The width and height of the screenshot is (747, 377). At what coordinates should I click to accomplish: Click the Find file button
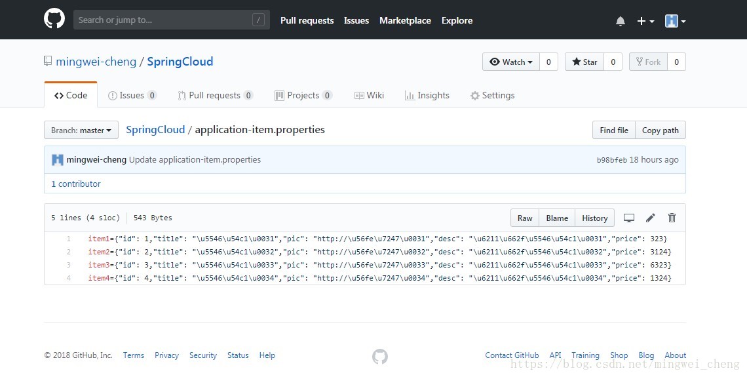(613, 130)
